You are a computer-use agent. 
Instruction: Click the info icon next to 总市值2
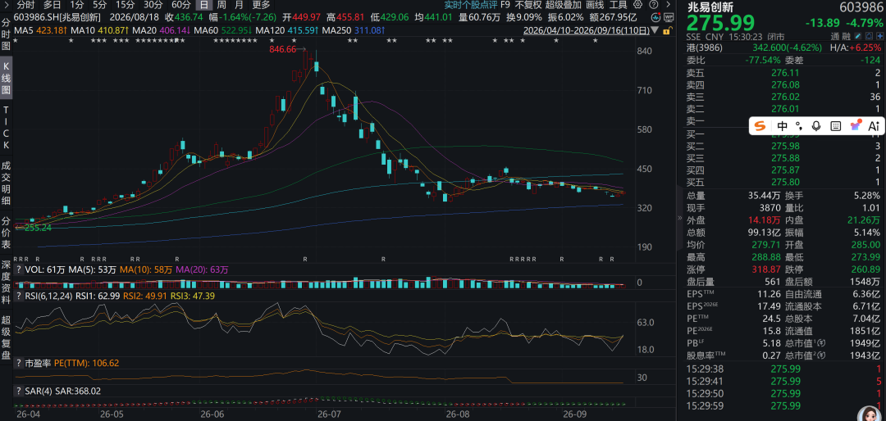click(822, 354)
